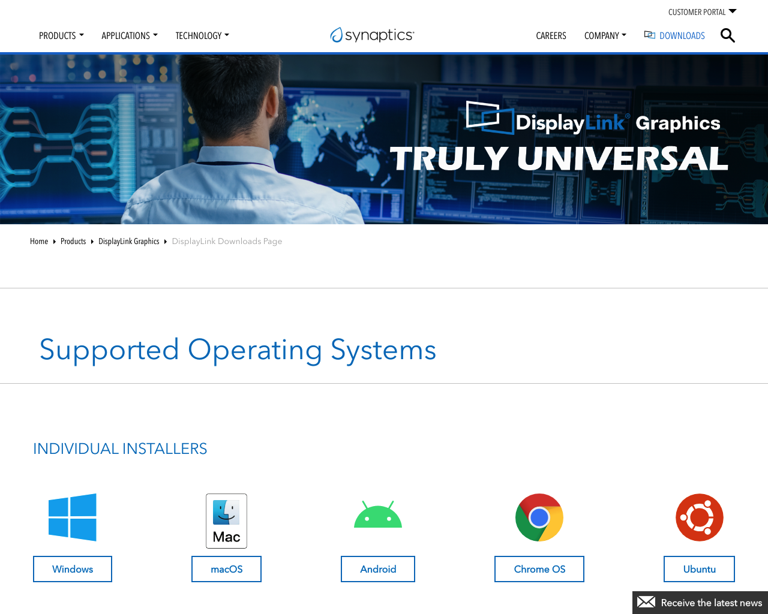Click the Mac Finder icon

226,521
